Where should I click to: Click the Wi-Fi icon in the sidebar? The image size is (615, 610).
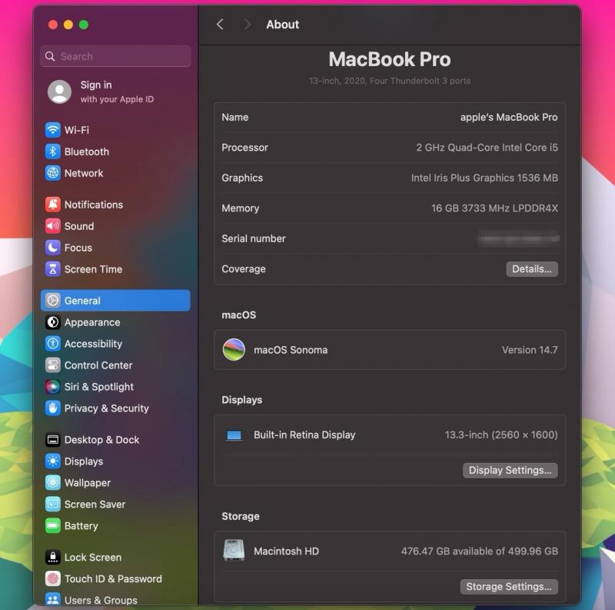tap(52, 130)
